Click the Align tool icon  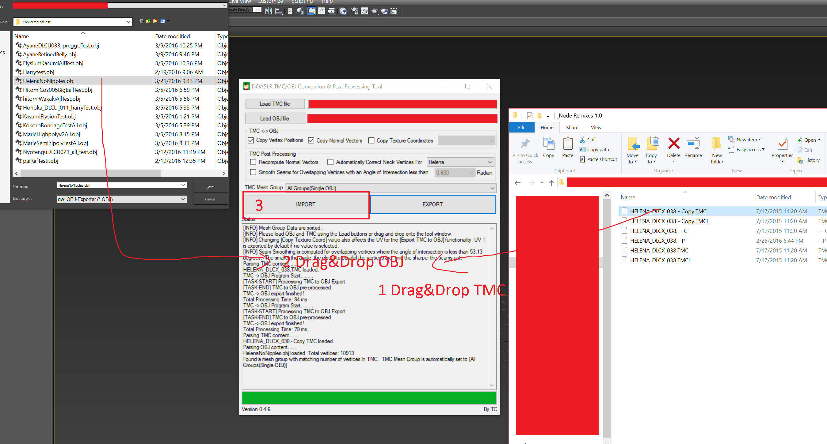pos(279,11)
